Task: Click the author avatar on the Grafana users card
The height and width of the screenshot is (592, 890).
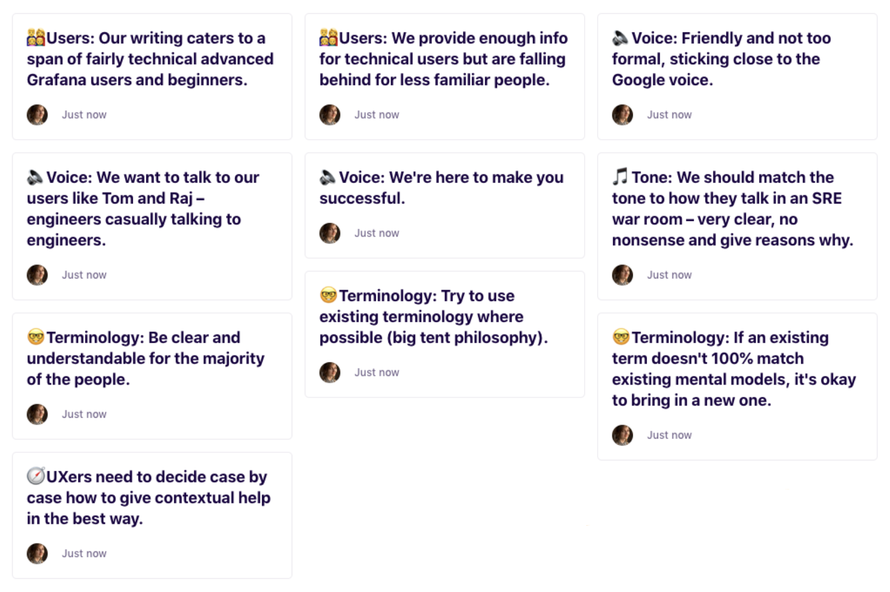Action: [x=37, y=115]
